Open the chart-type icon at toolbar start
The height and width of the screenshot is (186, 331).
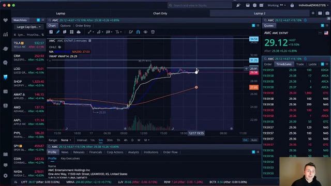pyautogui.click(x=51, y=32)
